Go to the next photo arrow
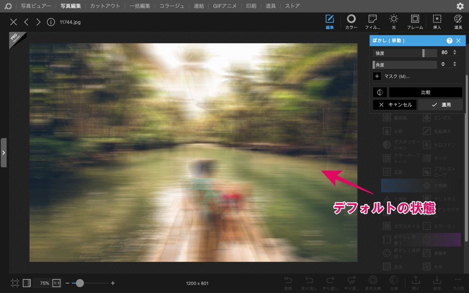469x293 pixels. 38,22
